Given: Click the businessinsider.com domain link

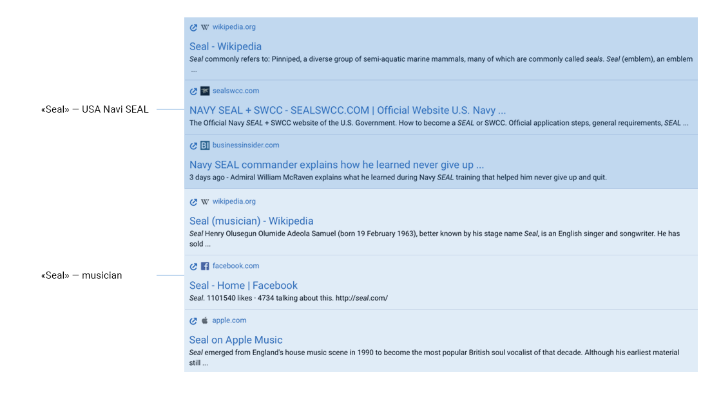Looking at the screenshot, I should (245, 145).
